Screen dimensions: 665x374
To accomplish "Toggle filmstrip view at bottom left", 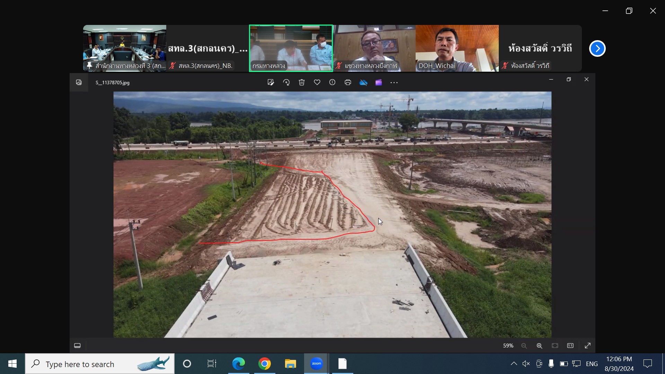I will point(77,346).
